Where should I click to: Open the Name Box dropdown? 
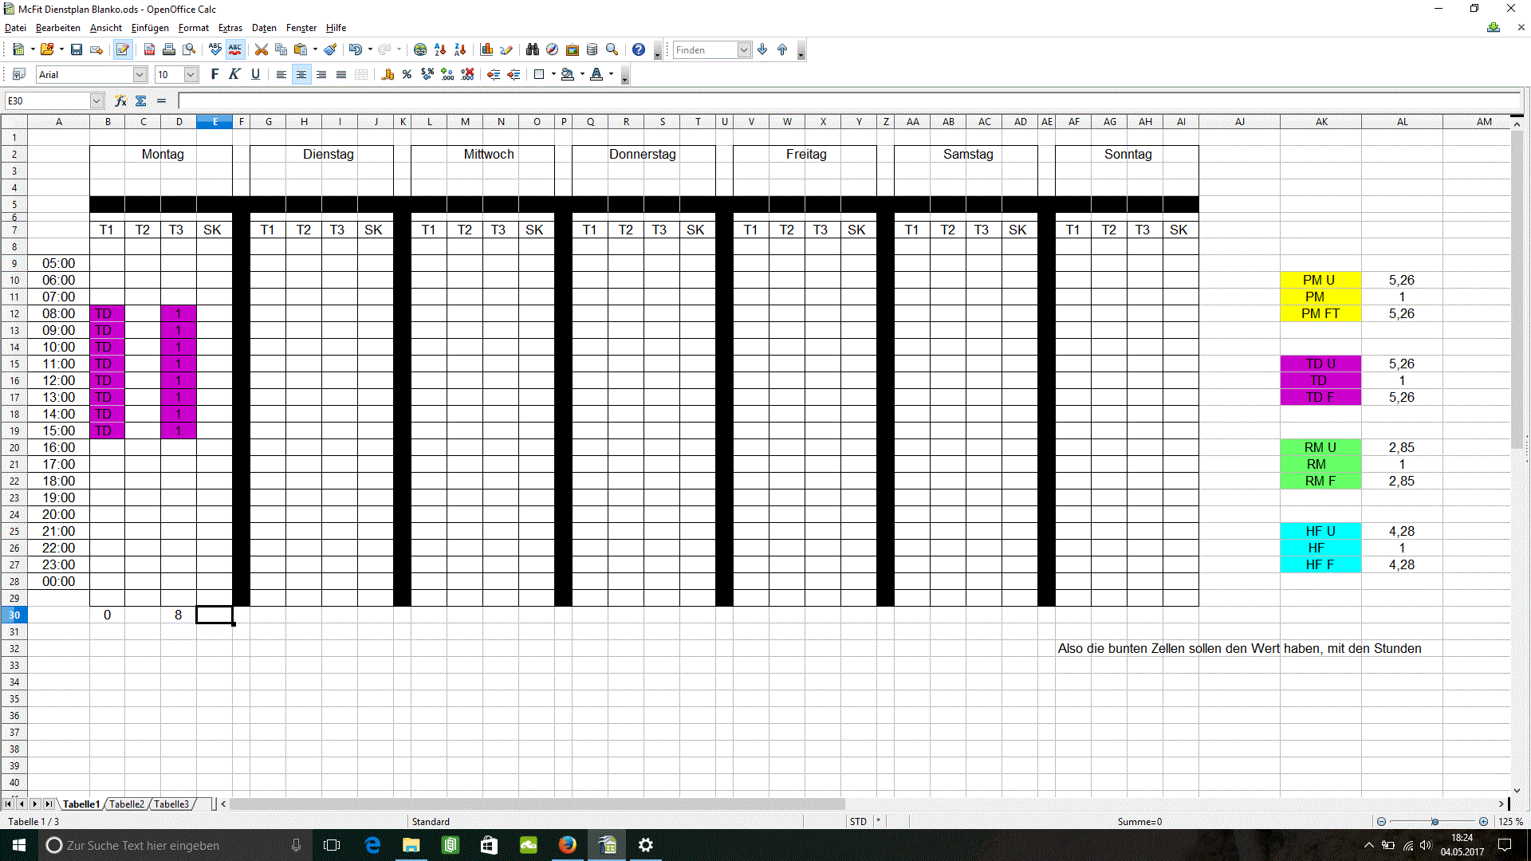tap(96, 100)
